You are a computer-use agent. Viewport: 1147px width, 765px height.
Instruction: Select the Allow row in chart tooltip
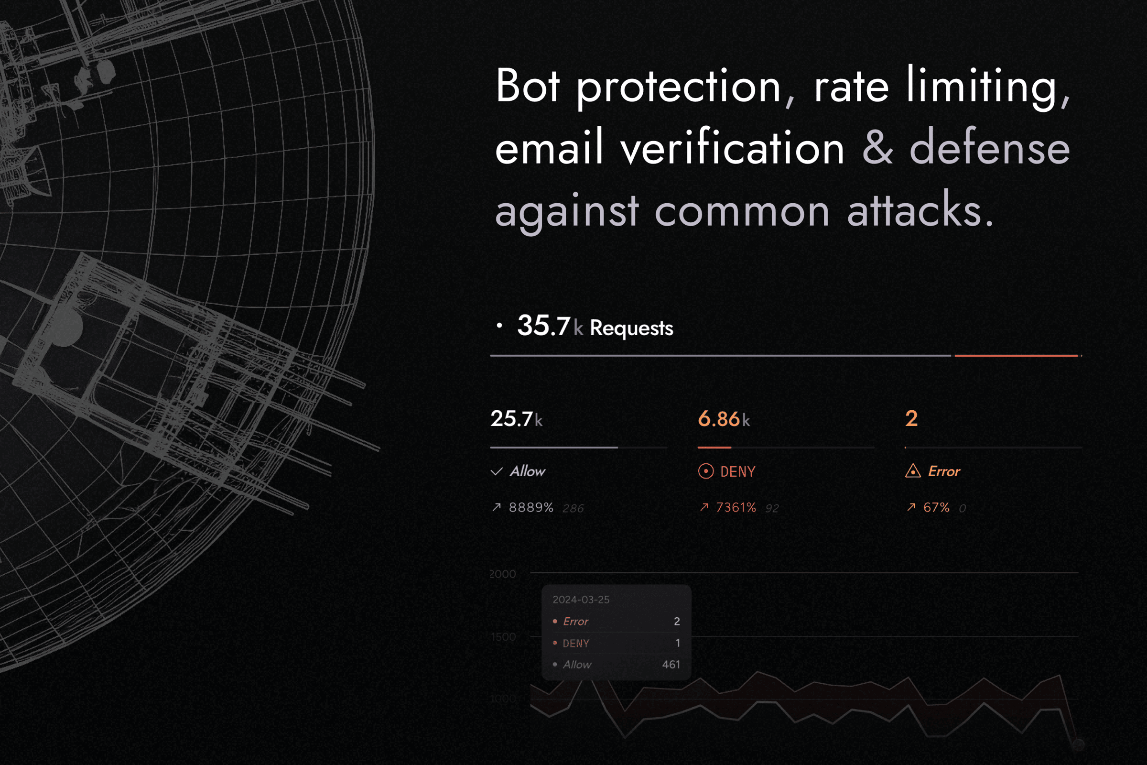pyautogui.click(x=616, y=665)
